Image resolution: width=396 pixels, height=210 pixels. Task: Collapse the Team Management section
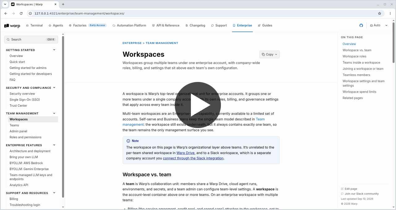(54, 114)
